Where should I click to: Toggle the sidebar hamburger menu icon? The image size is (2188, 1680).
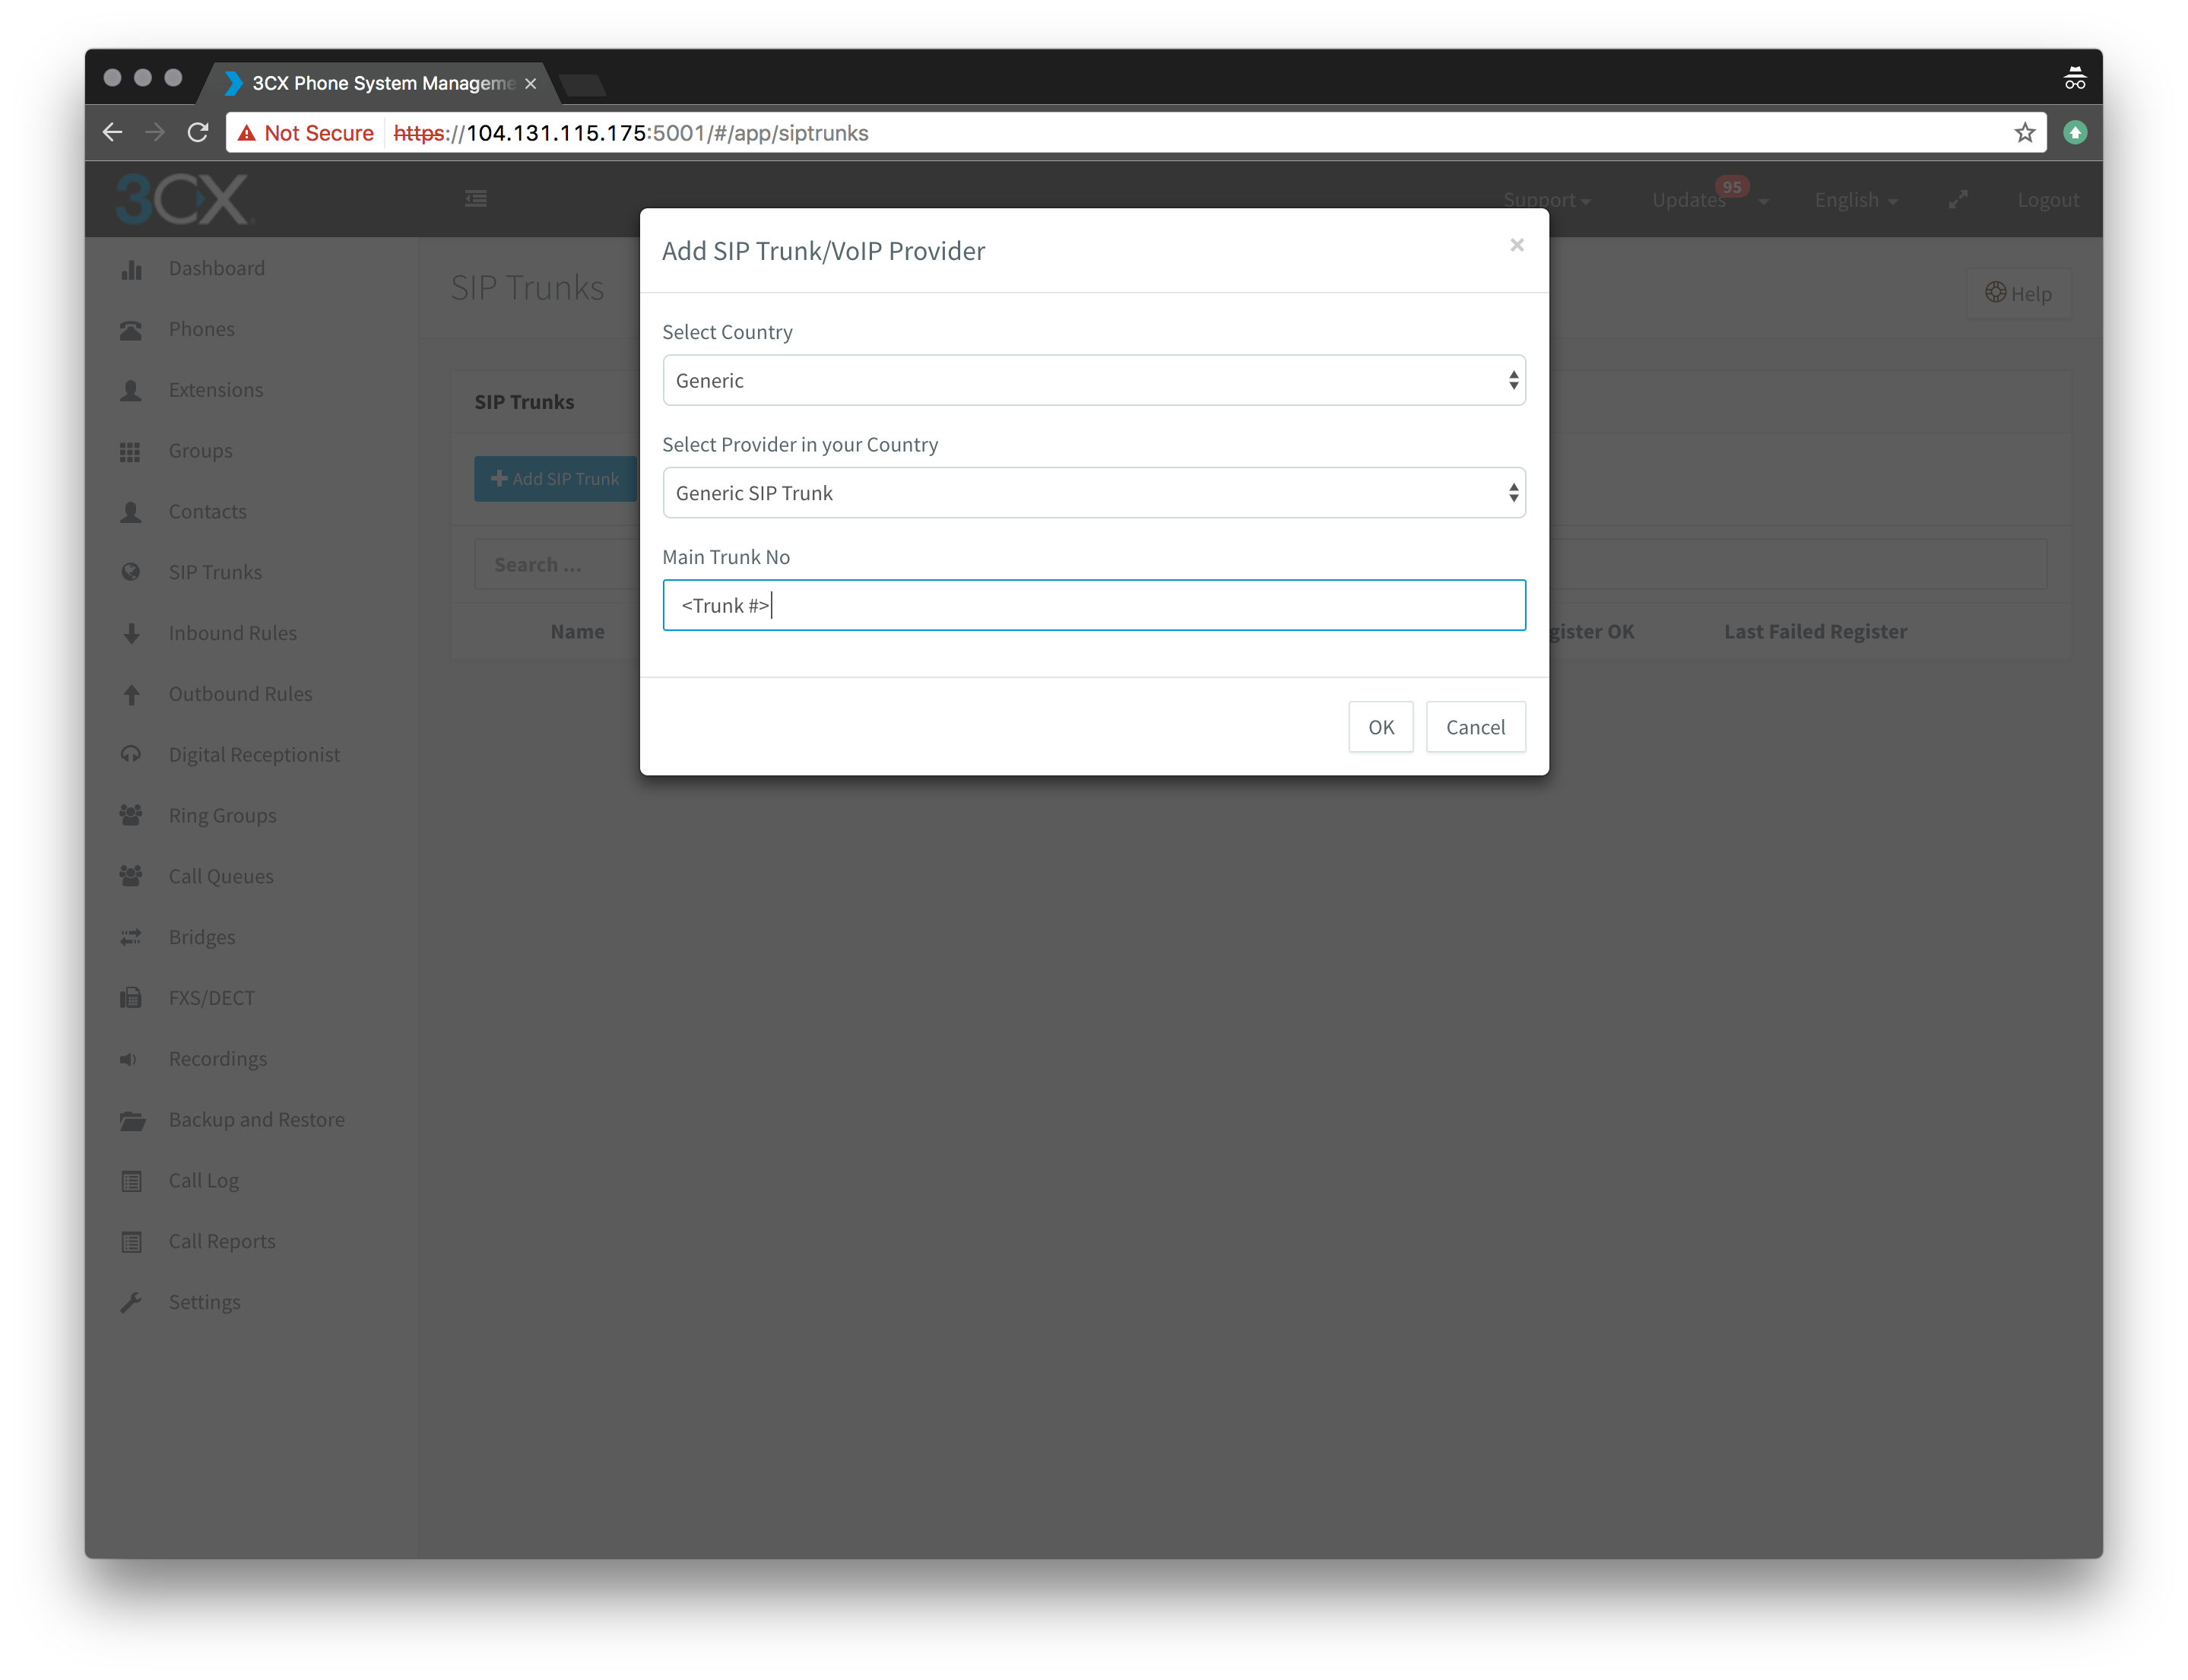tap(476, 199)
